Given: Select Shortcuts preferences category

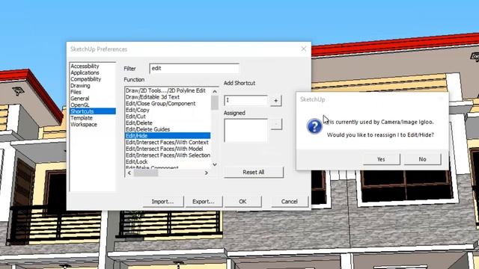Looking at the screenshot, I should pos(93,111).
